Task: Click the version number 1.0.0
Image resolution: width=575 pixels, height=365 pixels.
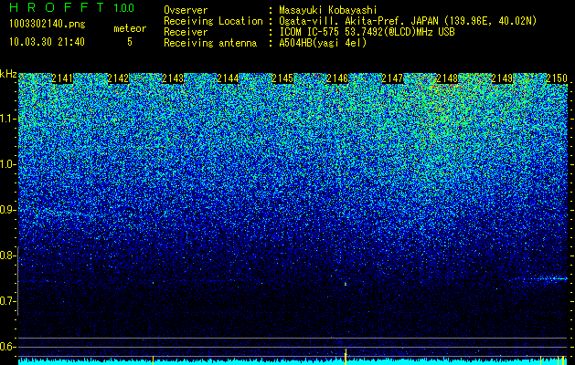Action: pyautogui.click(x=124, y=8)
